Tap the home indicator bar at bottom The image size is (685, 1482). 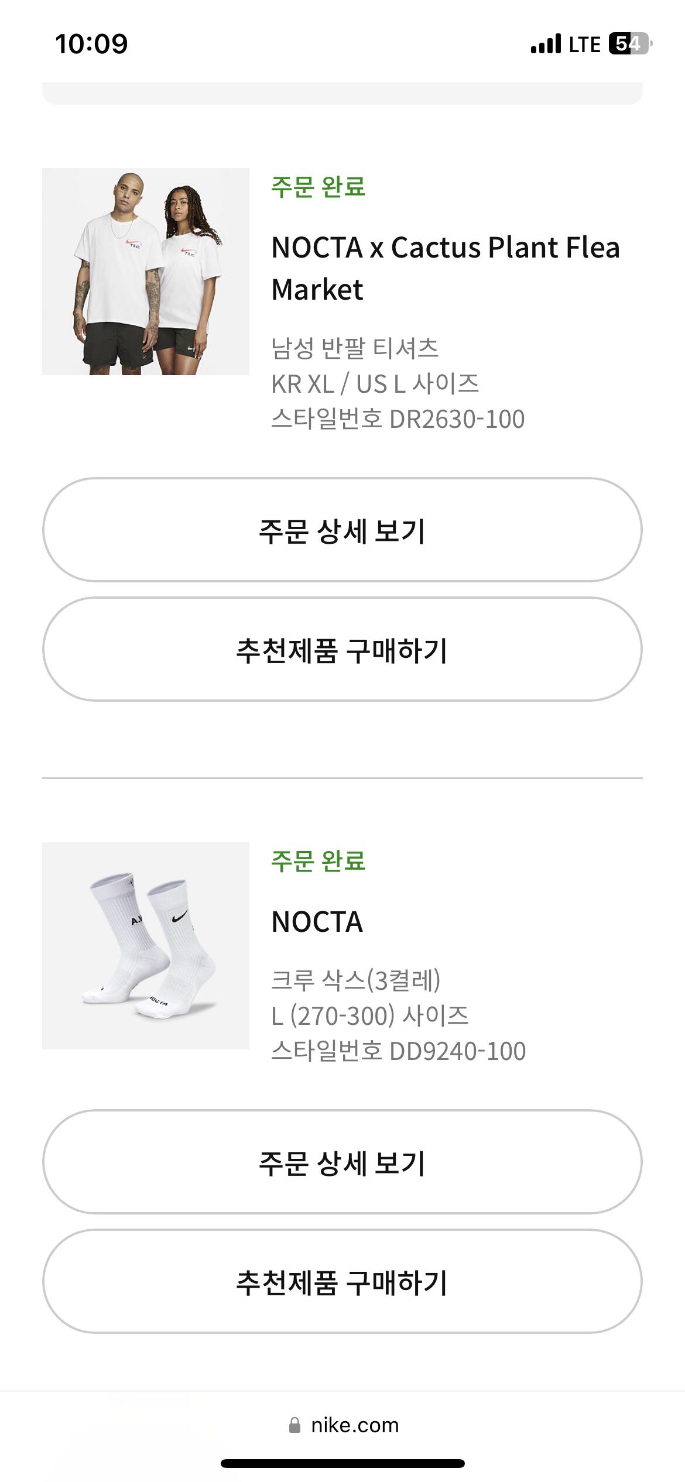coord(342,1464)
